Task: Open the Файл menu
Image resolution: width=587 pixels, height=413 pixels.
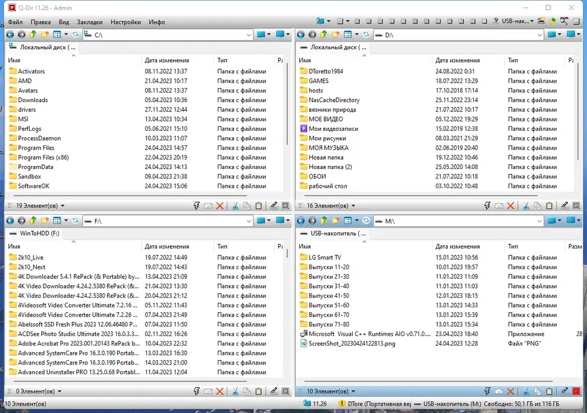Action: click(x=15, y=22)
